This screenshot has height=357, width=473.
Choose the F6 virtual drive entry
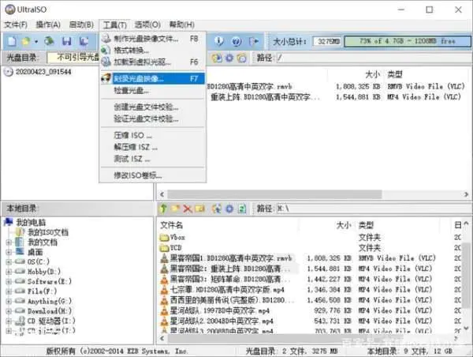click(153, 62)
